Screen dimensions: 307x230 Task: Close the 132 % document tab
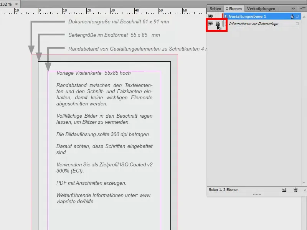[x=17, y=4]
